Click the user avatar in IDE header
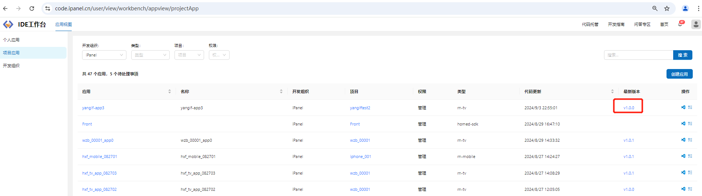 [x=696, y=24]
